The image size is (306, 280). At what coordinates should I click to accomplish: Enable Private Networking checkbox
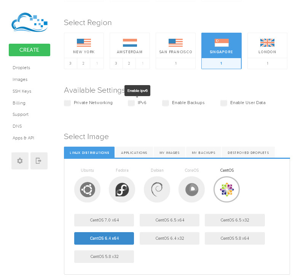tap(67, 103)
